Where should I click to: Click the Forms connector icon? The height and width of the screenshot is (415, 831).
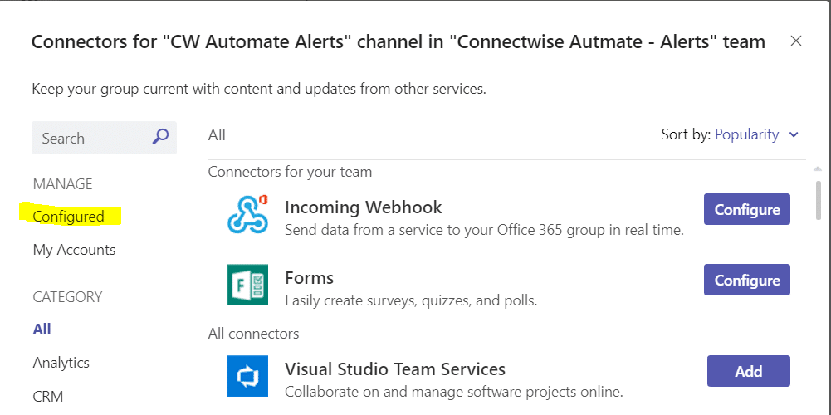(247, 286)
